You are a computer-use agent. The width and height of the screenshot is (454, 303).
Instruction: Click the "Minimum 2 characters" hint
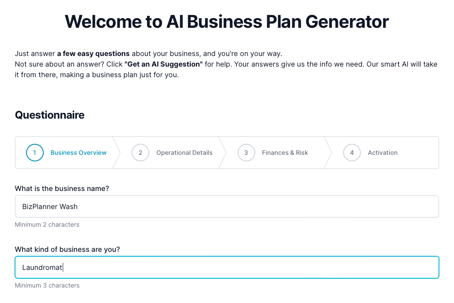[x=47, y=224]
